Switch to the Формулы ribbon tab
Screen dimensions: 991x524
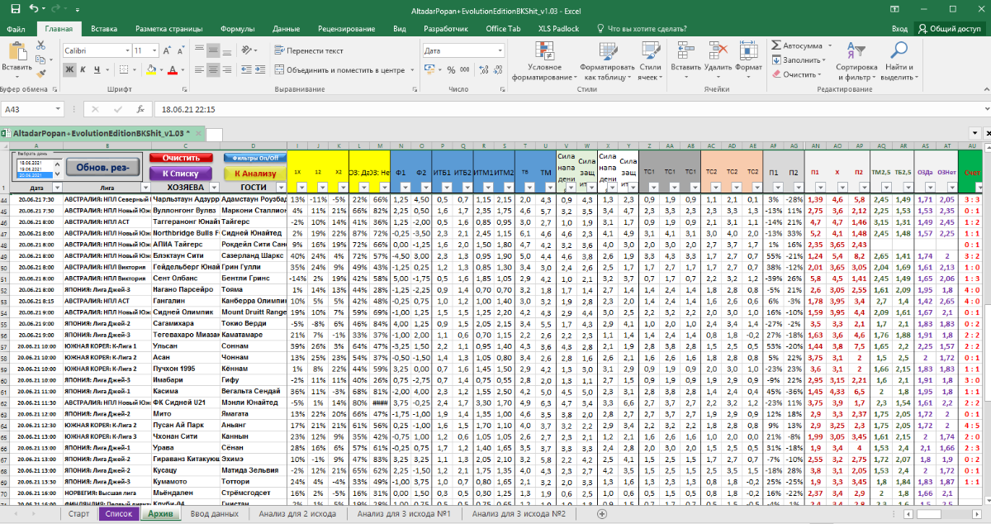[237, 28]
